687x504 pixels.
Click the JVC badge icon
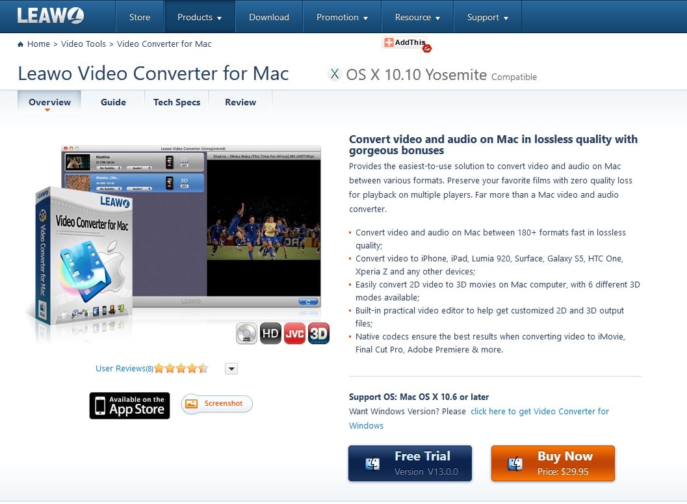point(294,334)
